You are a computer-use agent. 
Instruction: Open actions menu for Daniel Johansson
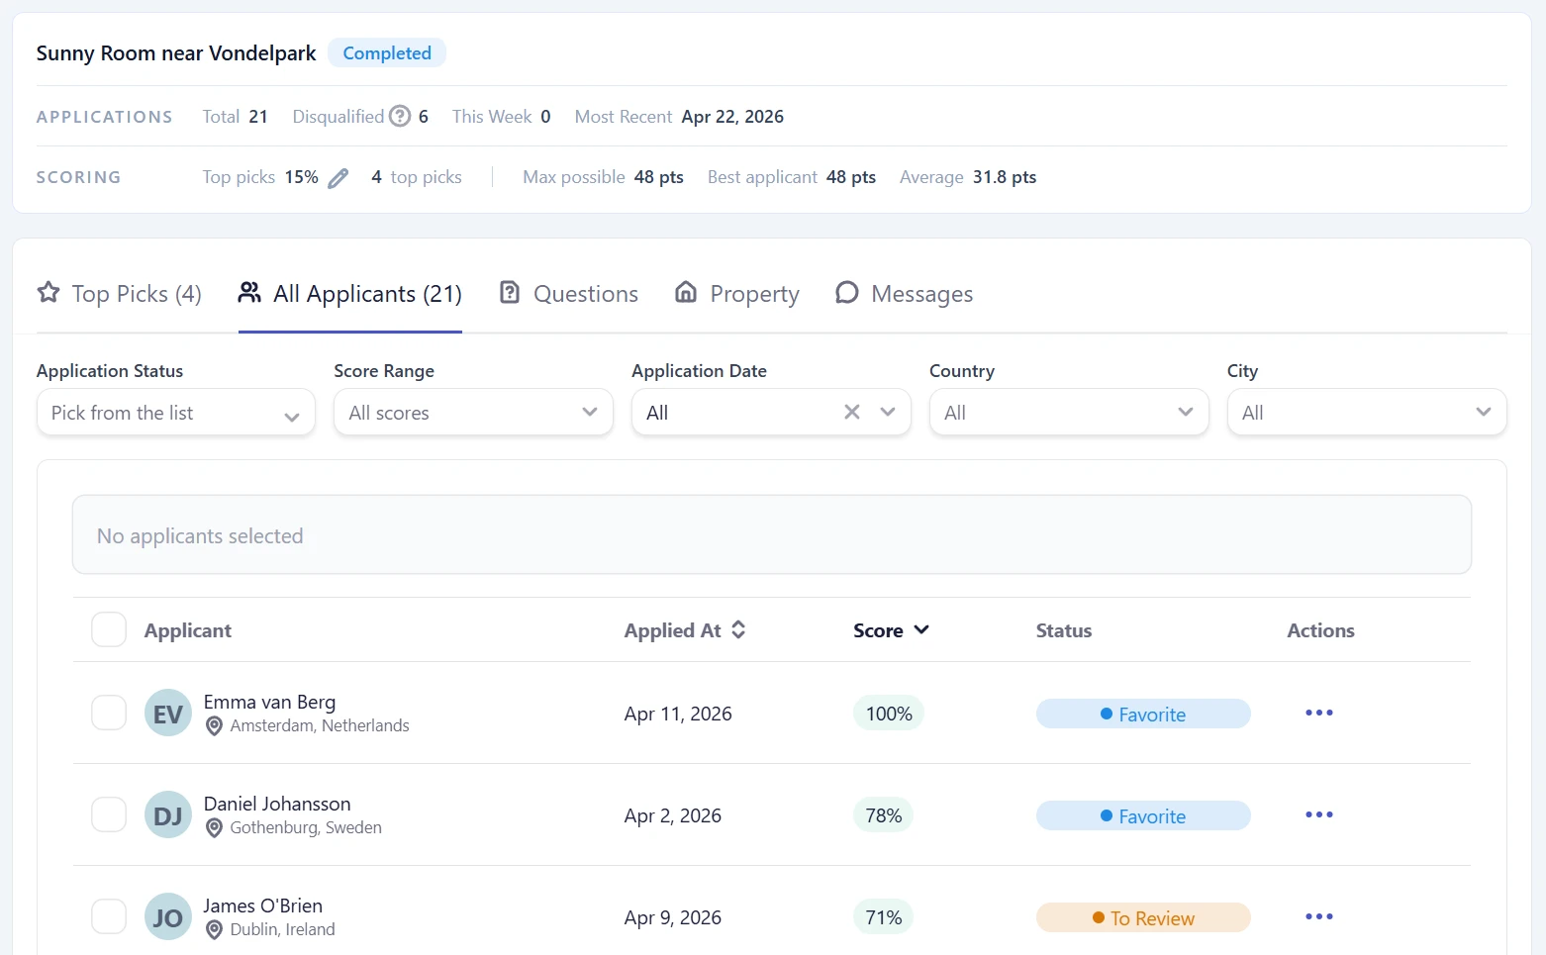pos(1319,814)
